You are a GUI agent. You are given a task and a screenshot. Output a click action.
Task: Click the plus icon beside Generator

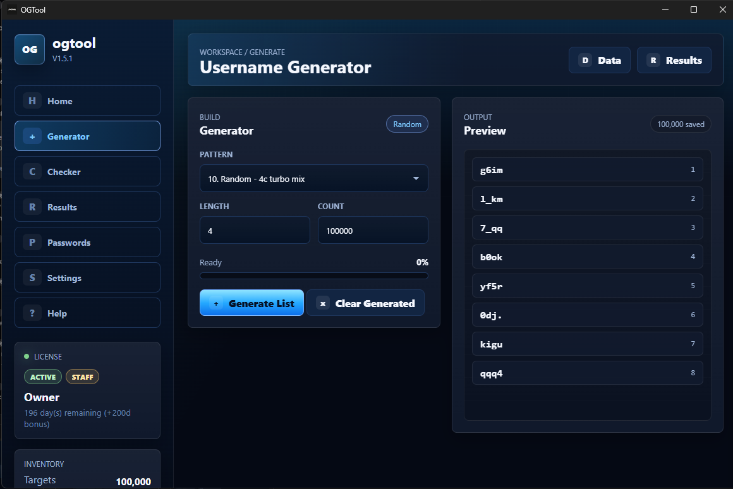click(x=32, y=136)
